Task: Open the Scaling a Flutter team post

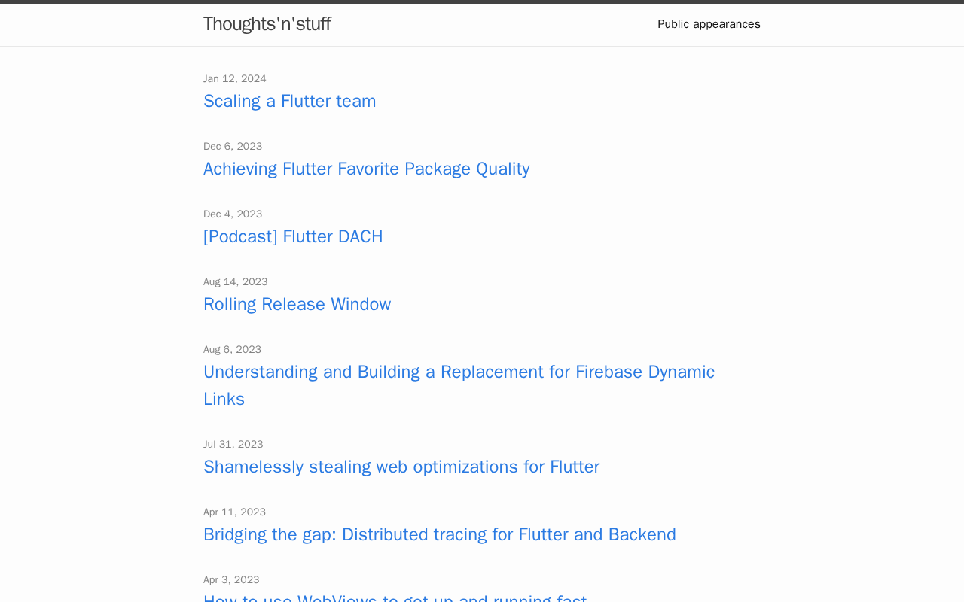Action: pos(289,101)
